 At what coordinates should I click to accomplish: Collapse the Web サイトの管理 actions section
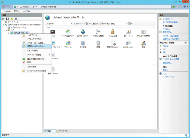185,43
